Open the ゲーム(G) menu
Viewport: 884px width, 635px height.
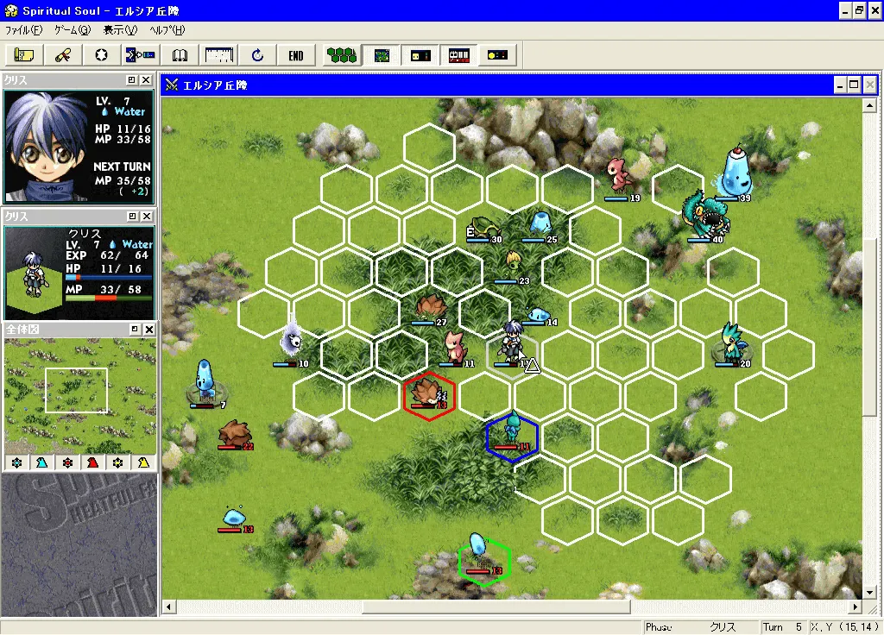[x=73, y=30]
